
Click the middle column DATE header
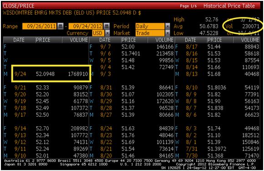(105, 40)
